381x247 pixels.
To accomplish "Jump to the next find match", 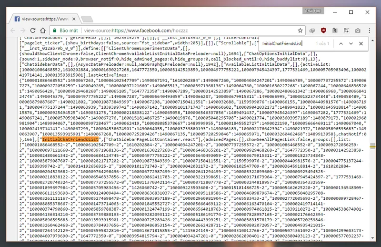I will [351, 43].
